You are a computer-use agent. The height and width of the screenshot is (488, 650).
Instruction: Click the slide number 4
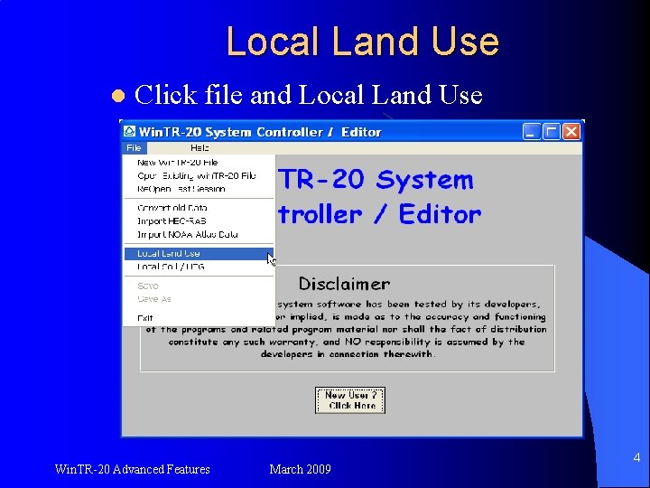click(636, 457)
